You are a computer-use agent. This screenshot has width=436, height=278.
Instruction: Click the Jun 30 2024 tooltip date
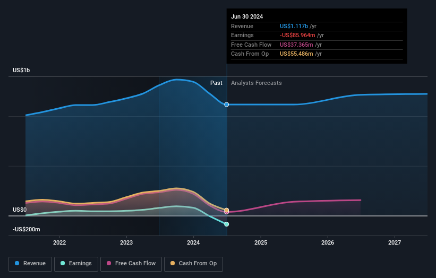[x=247, y=16]
